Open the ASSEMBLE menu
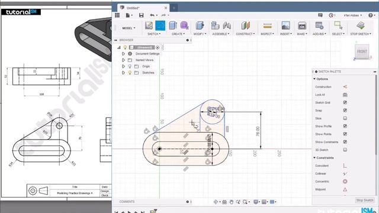Viewport: 379px width, 213px height. coord(221,34)
